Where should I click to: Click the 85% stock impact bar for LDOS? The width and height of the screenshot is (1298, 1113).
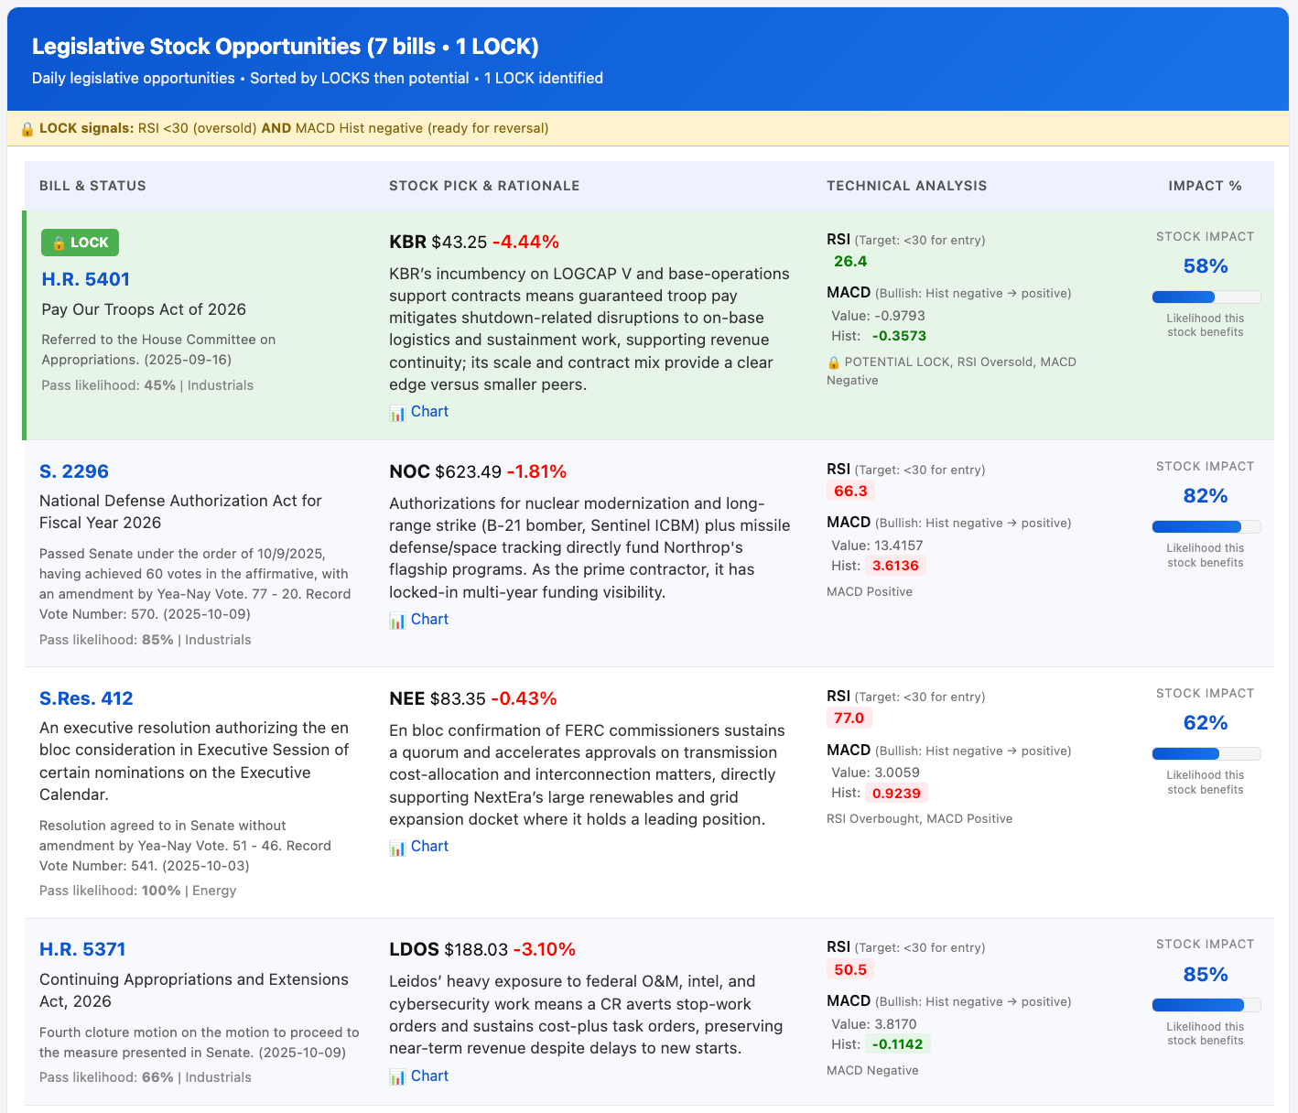1206,1005
